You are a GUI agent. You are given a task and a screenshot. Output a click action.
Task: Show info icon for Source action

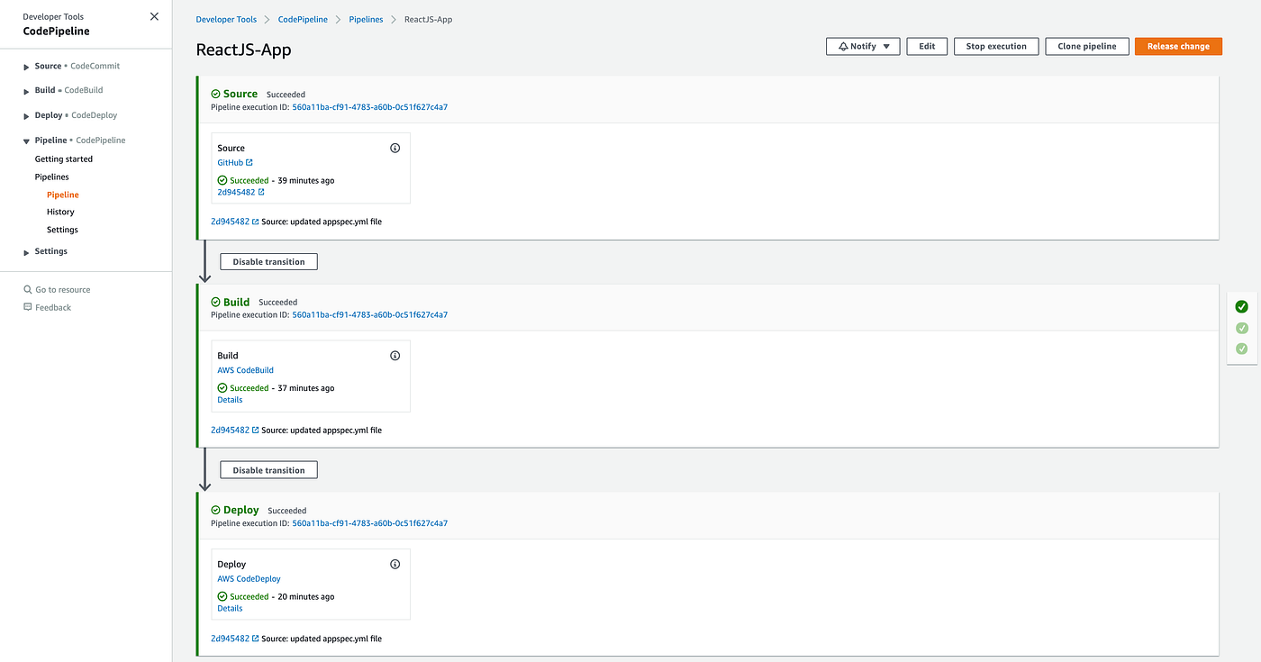(x=395, y=148)
